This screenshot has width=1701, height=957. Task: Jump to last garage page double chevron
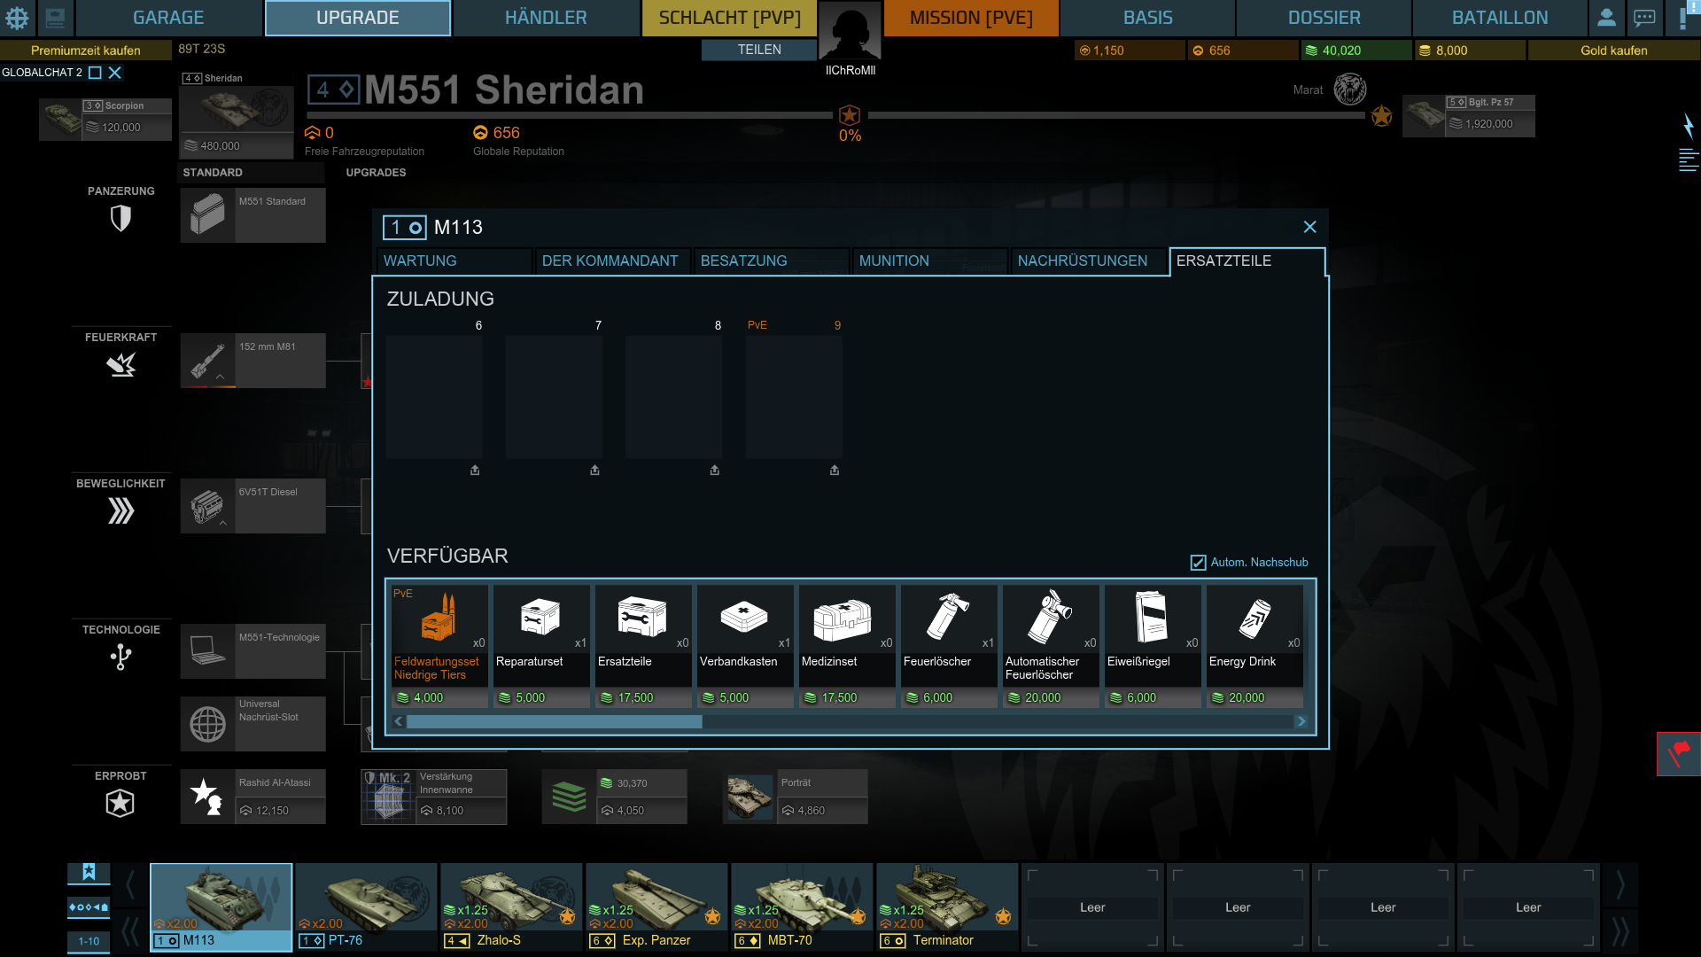coord(1620,931)
